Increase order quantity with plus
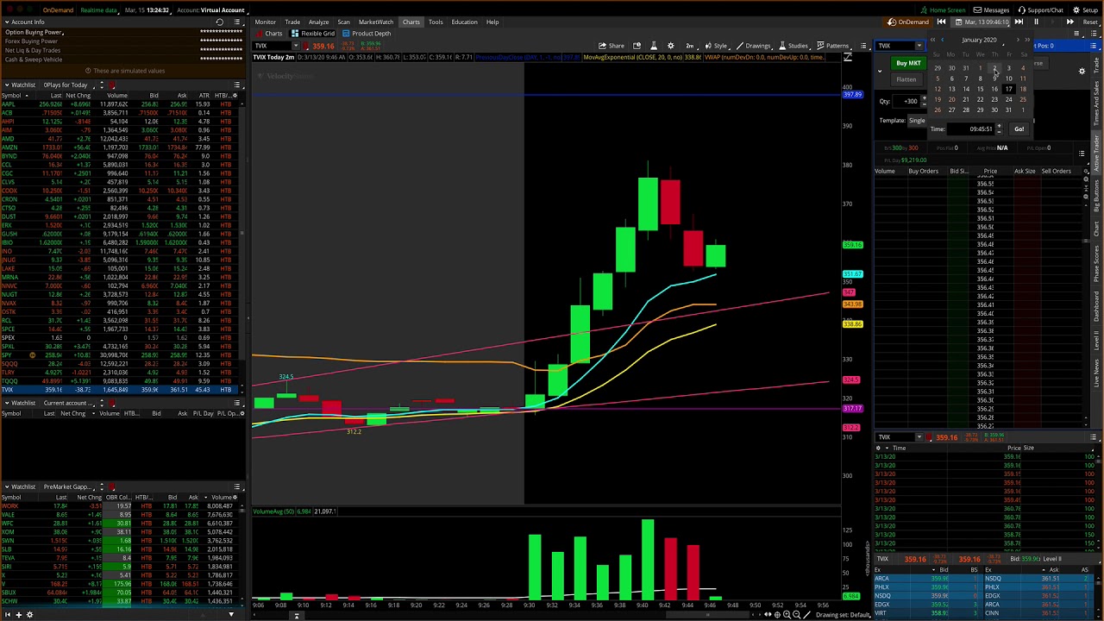 click(925, 98)
